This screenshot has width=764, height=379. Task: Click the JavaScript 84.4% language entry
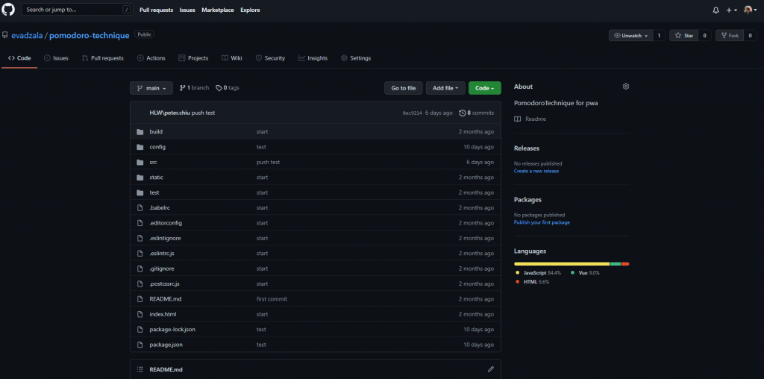(x=538, y=273)
